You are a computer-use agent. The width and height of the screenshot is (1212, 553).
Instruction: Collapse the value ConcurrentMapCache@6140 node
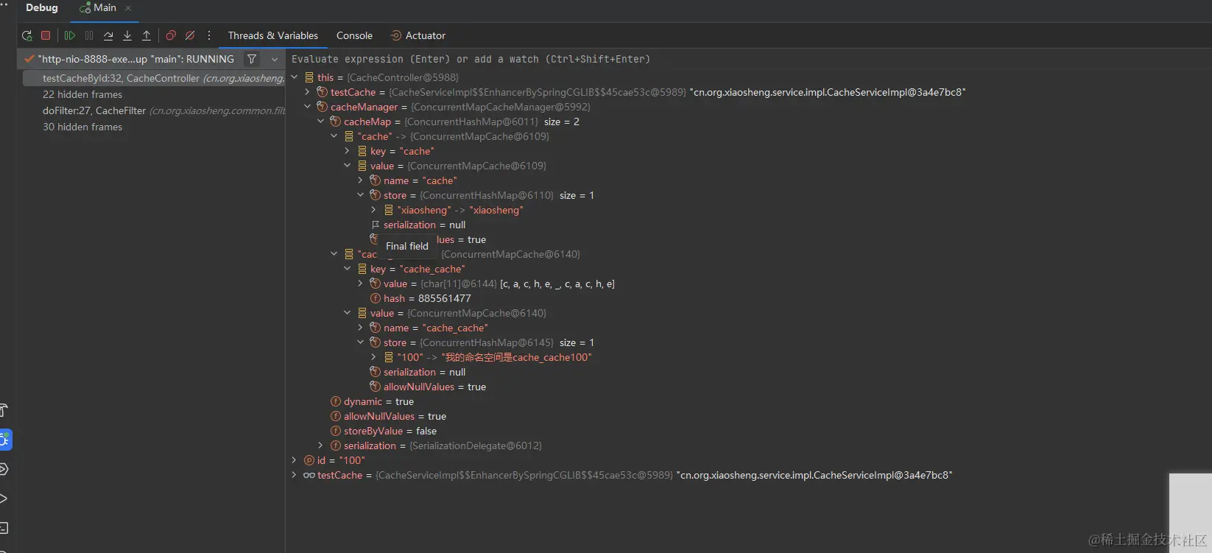[348, 313]
